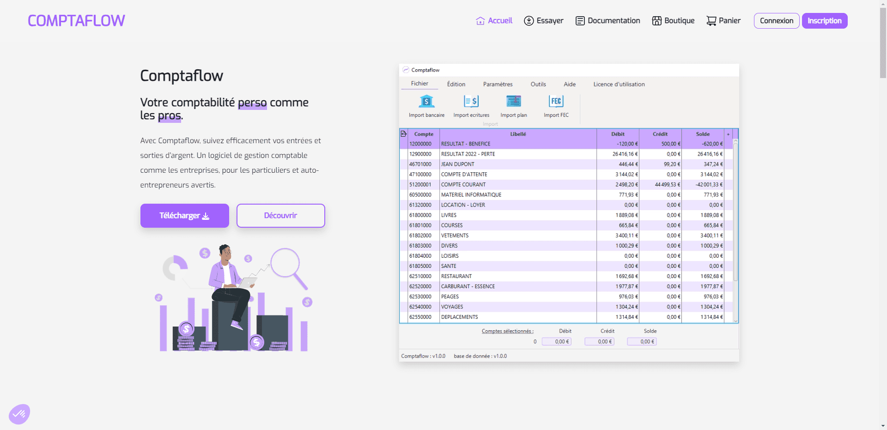Click the -42 001,33 € solde cell

709,185
